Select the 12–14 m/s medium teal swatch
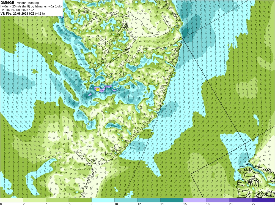The height and width of the screenshot is (206, 275). (x=149, y=200)
